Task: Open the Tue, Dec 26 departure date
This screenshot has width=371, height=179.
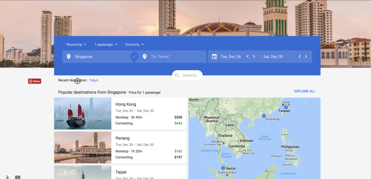Action: [x=230, y=57]
